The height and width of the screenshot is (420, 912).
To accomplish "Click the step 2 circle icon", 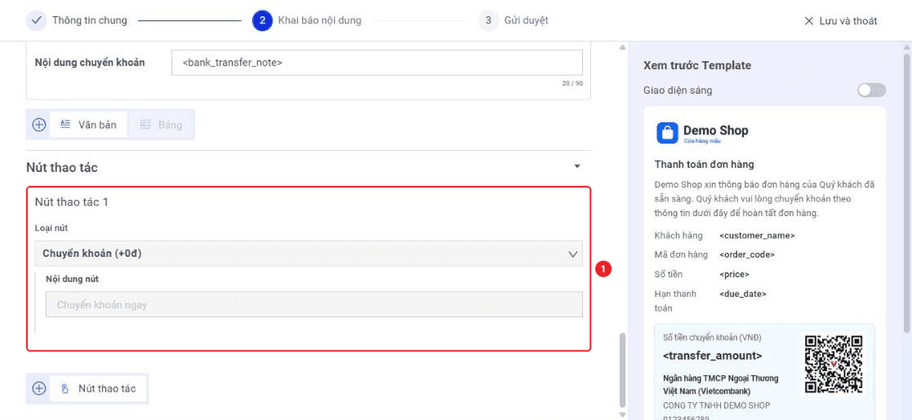I will tap(262, 20).
